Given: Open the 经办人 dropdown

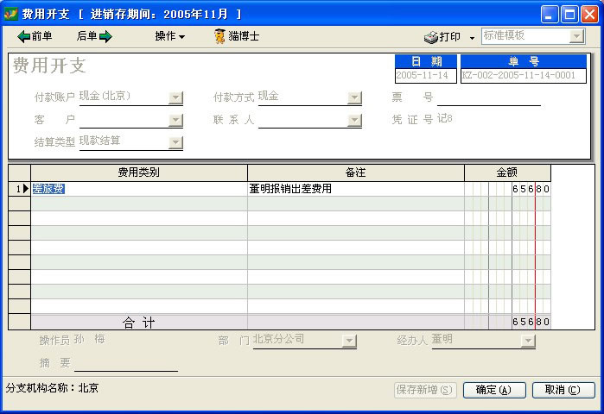Looking at the screenshot, I should (x=528, y=342).
